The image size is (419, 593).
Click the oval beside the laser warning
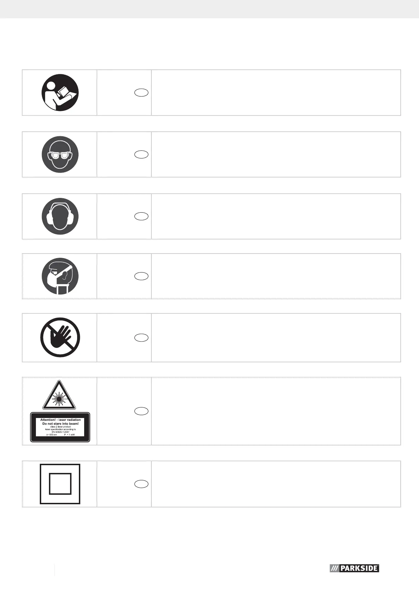(x=141, y=411)
